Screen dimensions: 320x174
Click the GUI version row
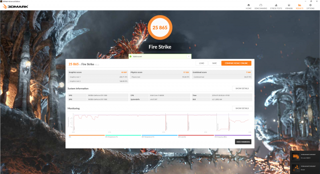tap(222, 100)
